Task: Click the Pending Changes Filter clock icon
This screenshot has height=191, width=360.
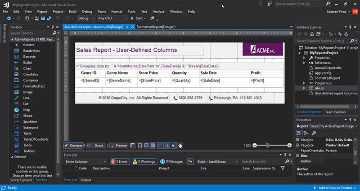Action: tap(330, 34)
